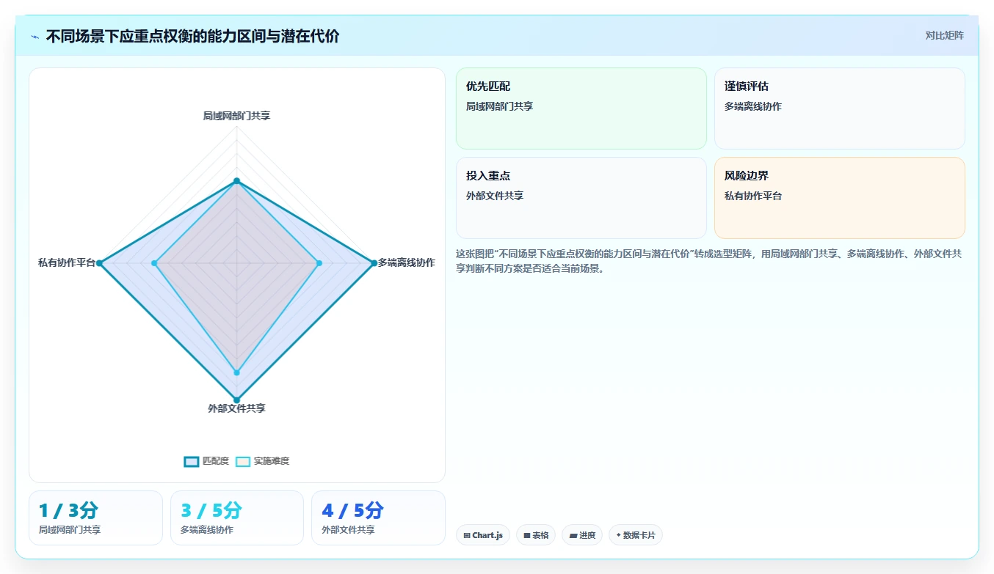Click the icon in 进度 tag

[573, 536]
